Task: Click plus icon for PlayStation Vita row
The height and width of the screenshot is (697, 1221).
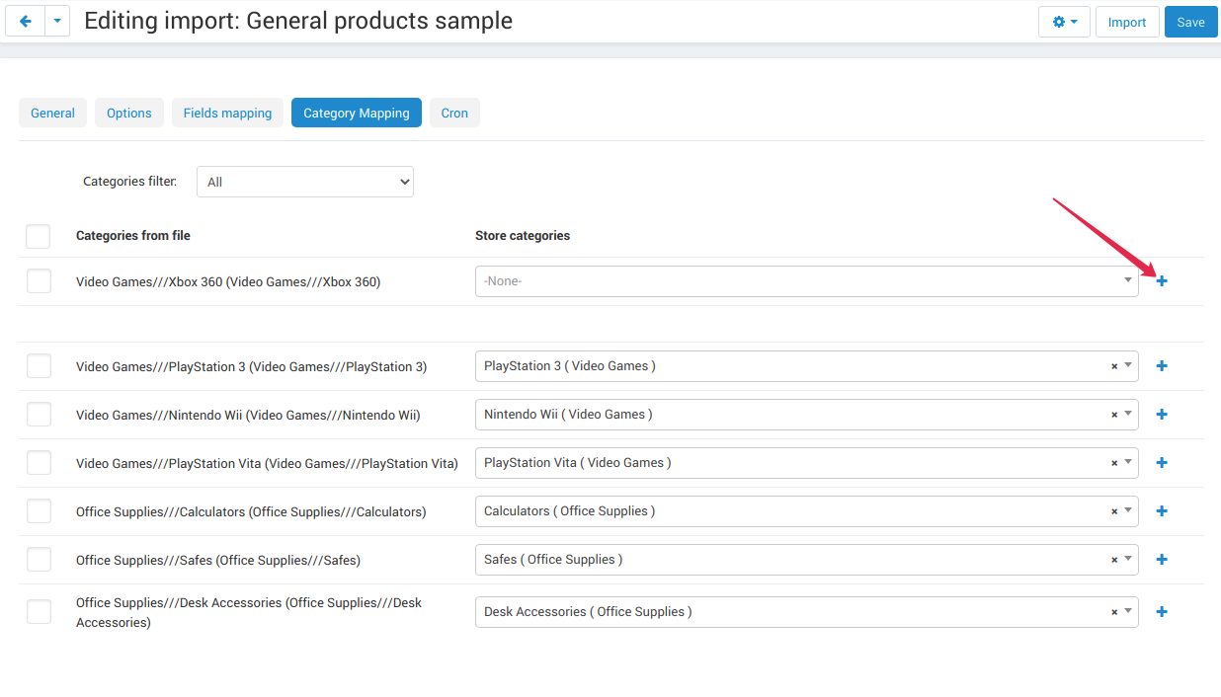Action: (1162, 463)
